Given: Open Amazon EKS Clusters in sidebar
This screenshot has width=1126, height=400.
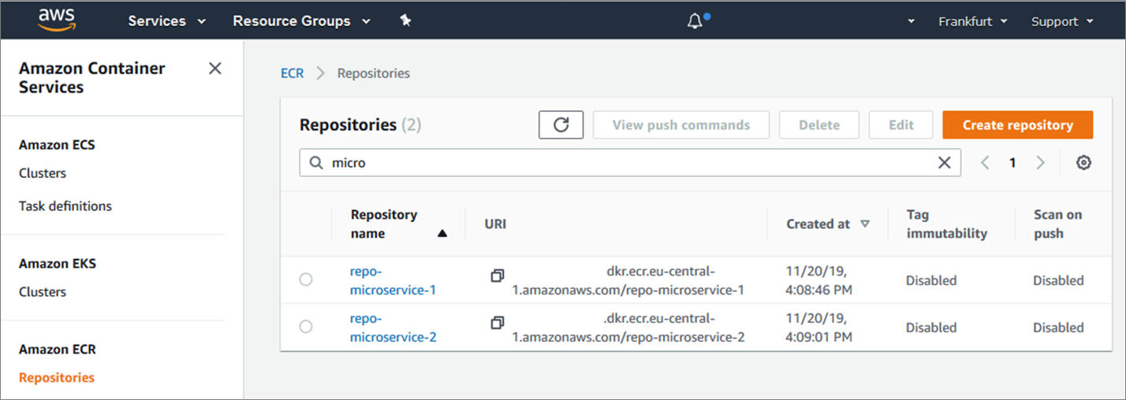Looking at the screenshot, I should (43, 292).
